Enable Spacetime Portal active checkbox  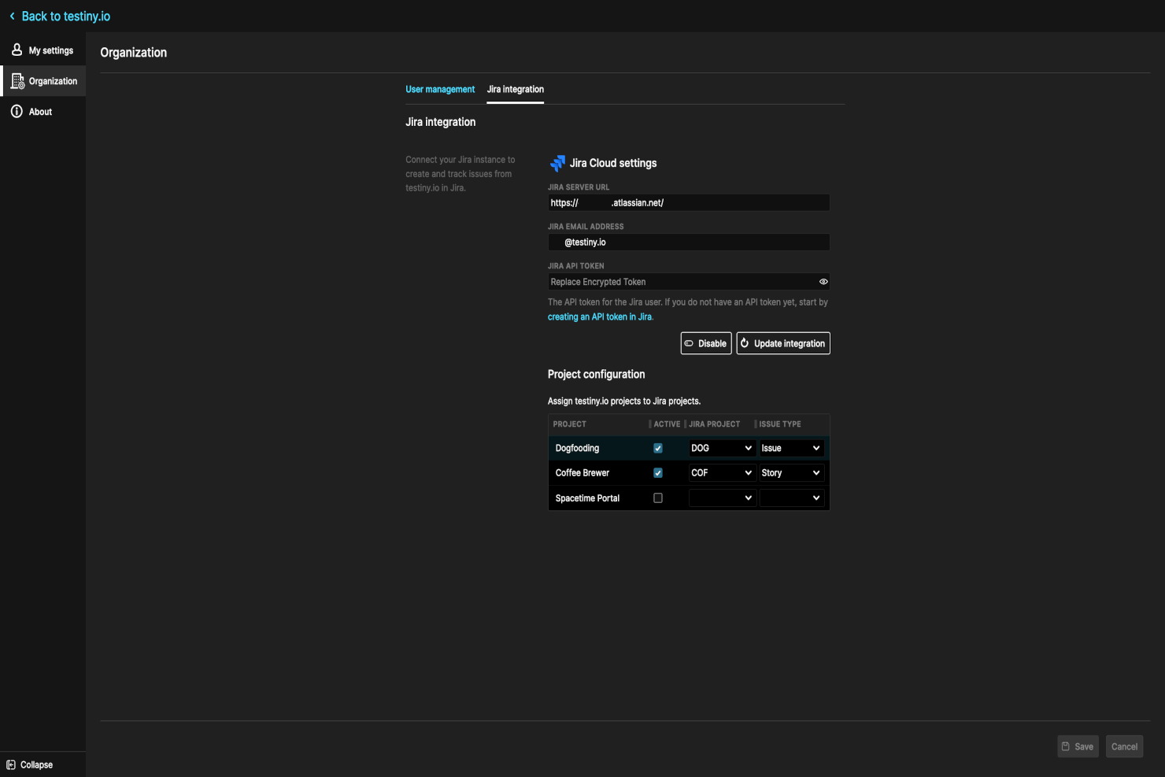point(657,498)
